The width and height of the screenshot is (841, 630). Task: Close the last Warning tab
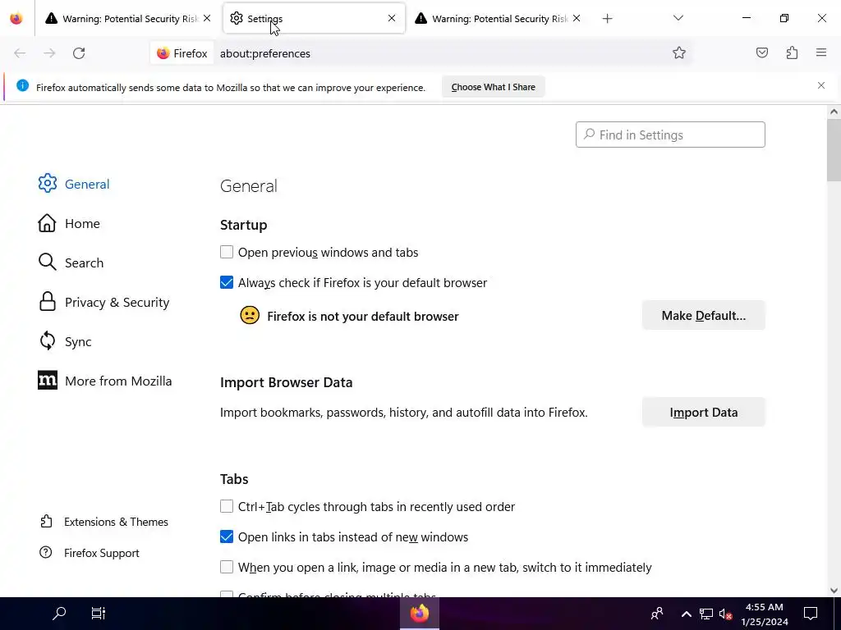coord(577,18)
